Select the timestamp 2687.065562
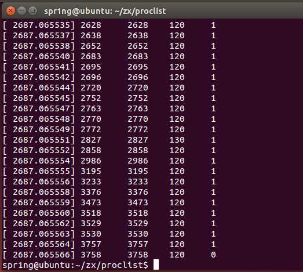Screen dimensions: 303x272 click(41, 224)
